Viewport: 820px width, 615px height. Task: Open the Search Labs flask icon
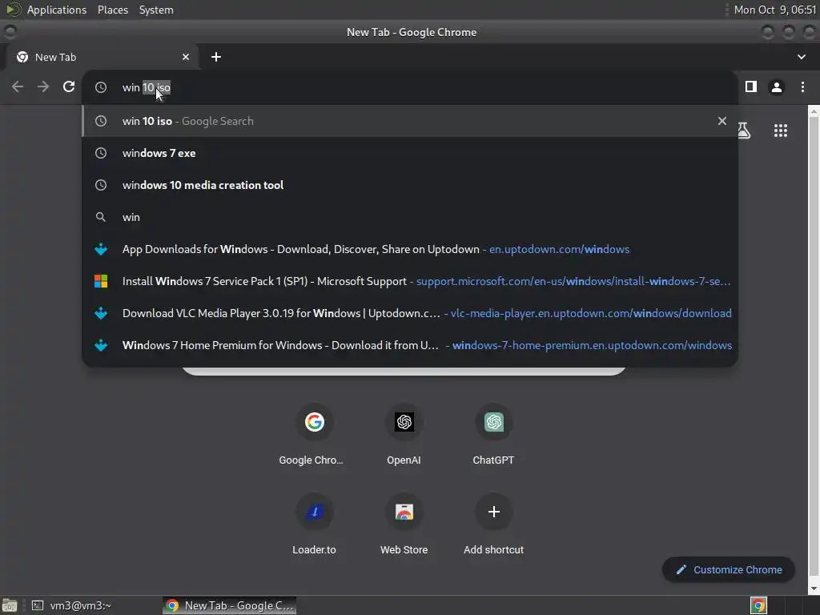[744, 131]
